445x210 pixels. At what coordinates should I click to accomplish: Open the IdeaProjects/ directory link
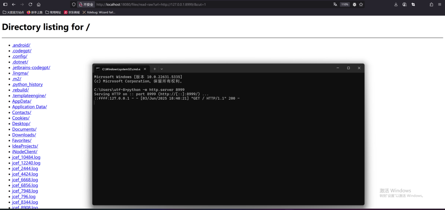[x=25, y=146]
